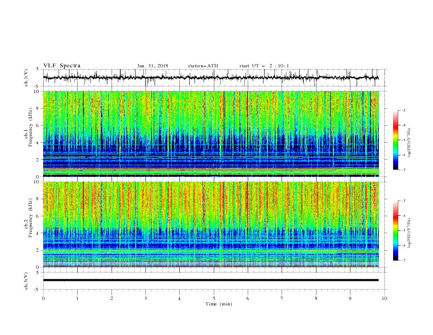Click the "-7" tick on ch.2 colorbar
The height and width of the screenshot is (335, 433).
coord(403,261)
